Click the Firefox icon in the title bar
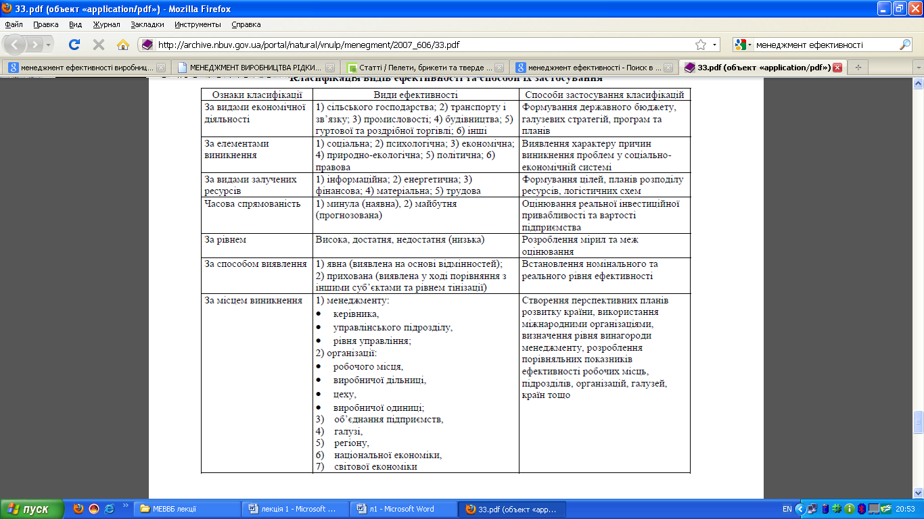Viewport: 924px width, 519px height. (7, 9)
